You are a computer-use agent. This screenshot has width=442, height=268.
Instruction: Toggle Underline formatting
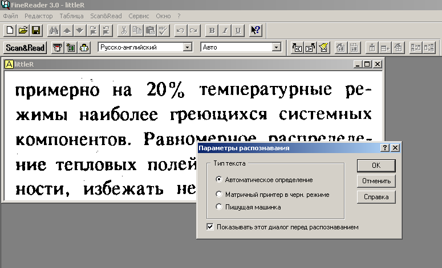(x=238, y=30)
